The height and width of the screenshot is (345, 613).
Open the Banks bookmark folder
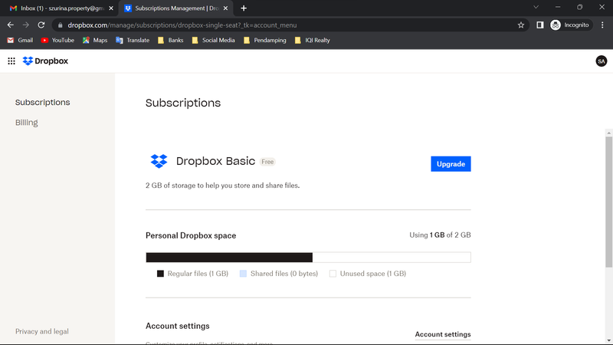point(170,41)
